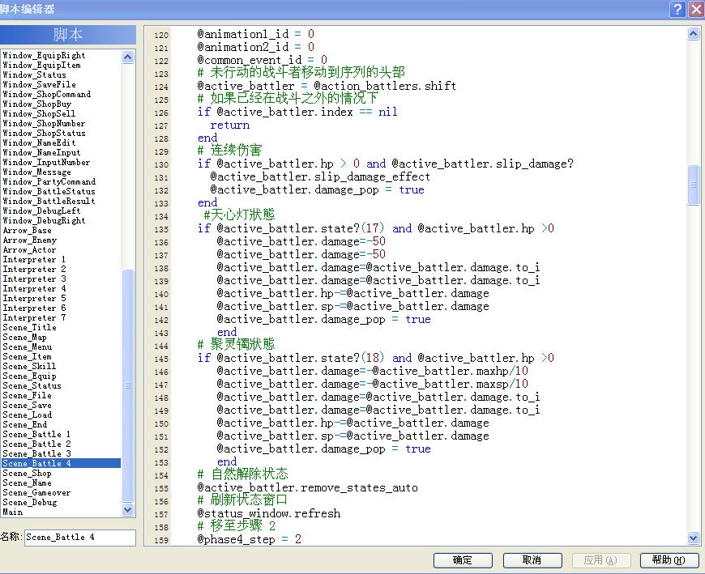This screenshot has height=574, width=705.
Task: Select Window_EquipRight in script list
Action: 44,55
